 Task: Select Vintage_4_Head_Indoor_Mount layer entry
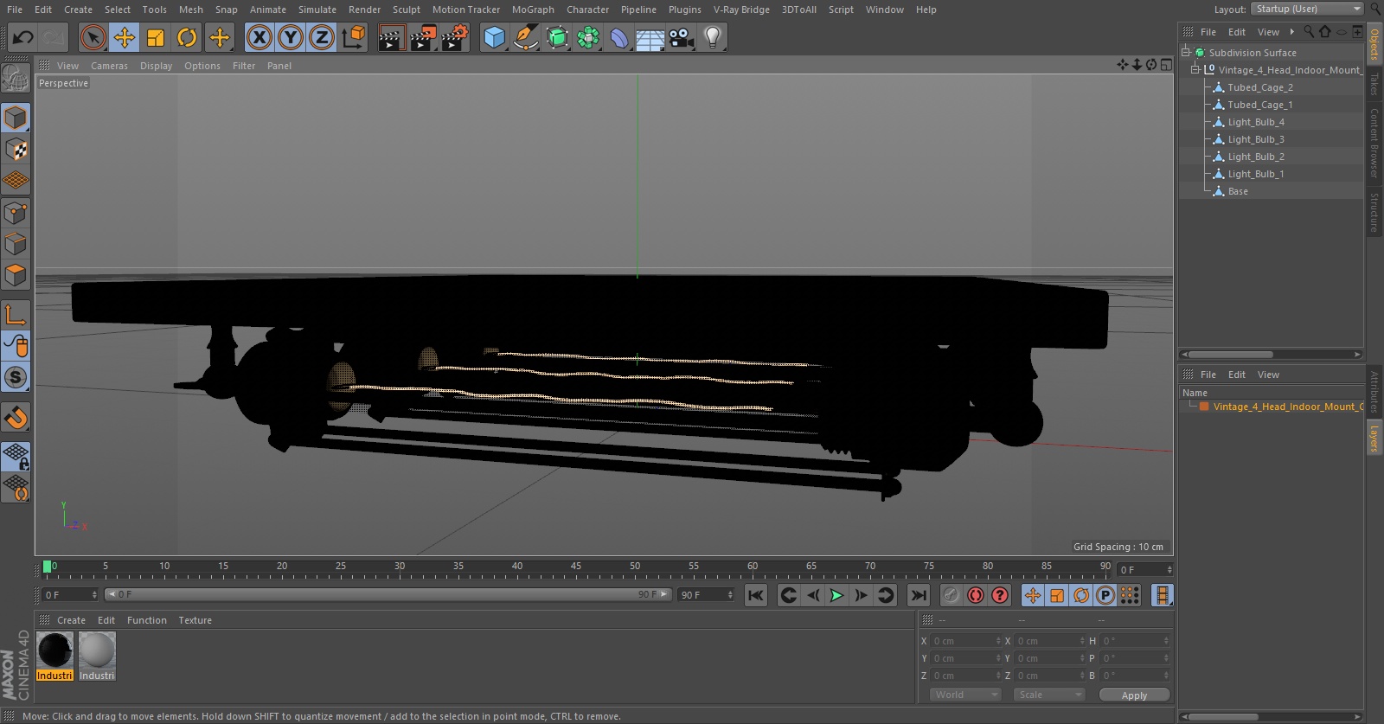pyautogui.click(x=1287, y=407)
